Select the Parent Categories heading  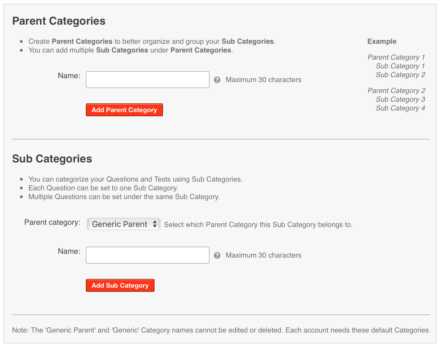point(59,21)
